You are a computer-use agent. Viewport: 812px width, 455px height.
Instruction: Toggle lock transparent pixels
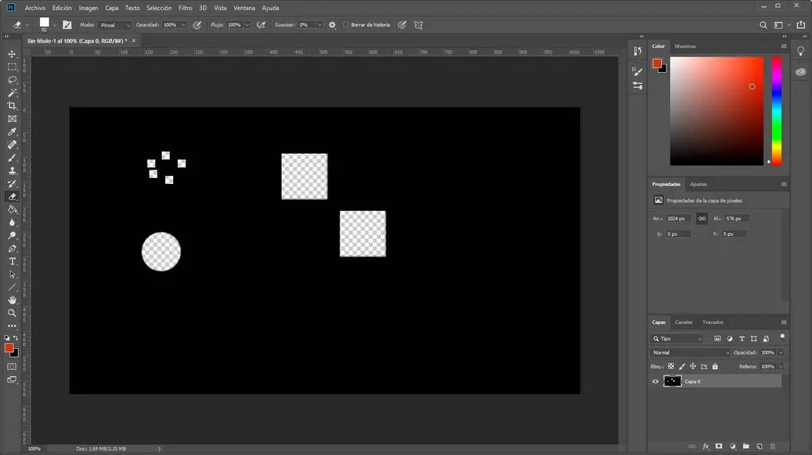click(x=671, y=366)
